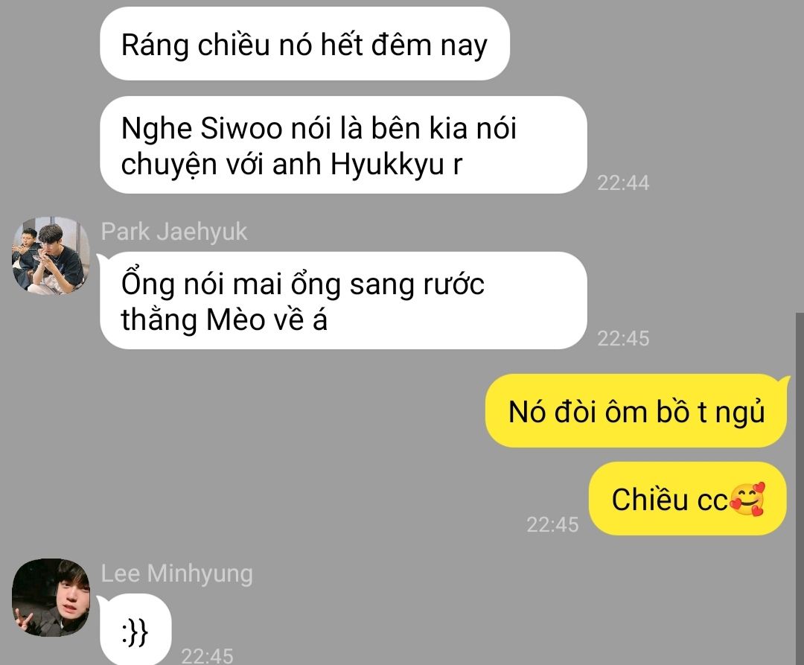Click the chat scrollbar on the right edge
804x665 pixels.
(800, 487)
